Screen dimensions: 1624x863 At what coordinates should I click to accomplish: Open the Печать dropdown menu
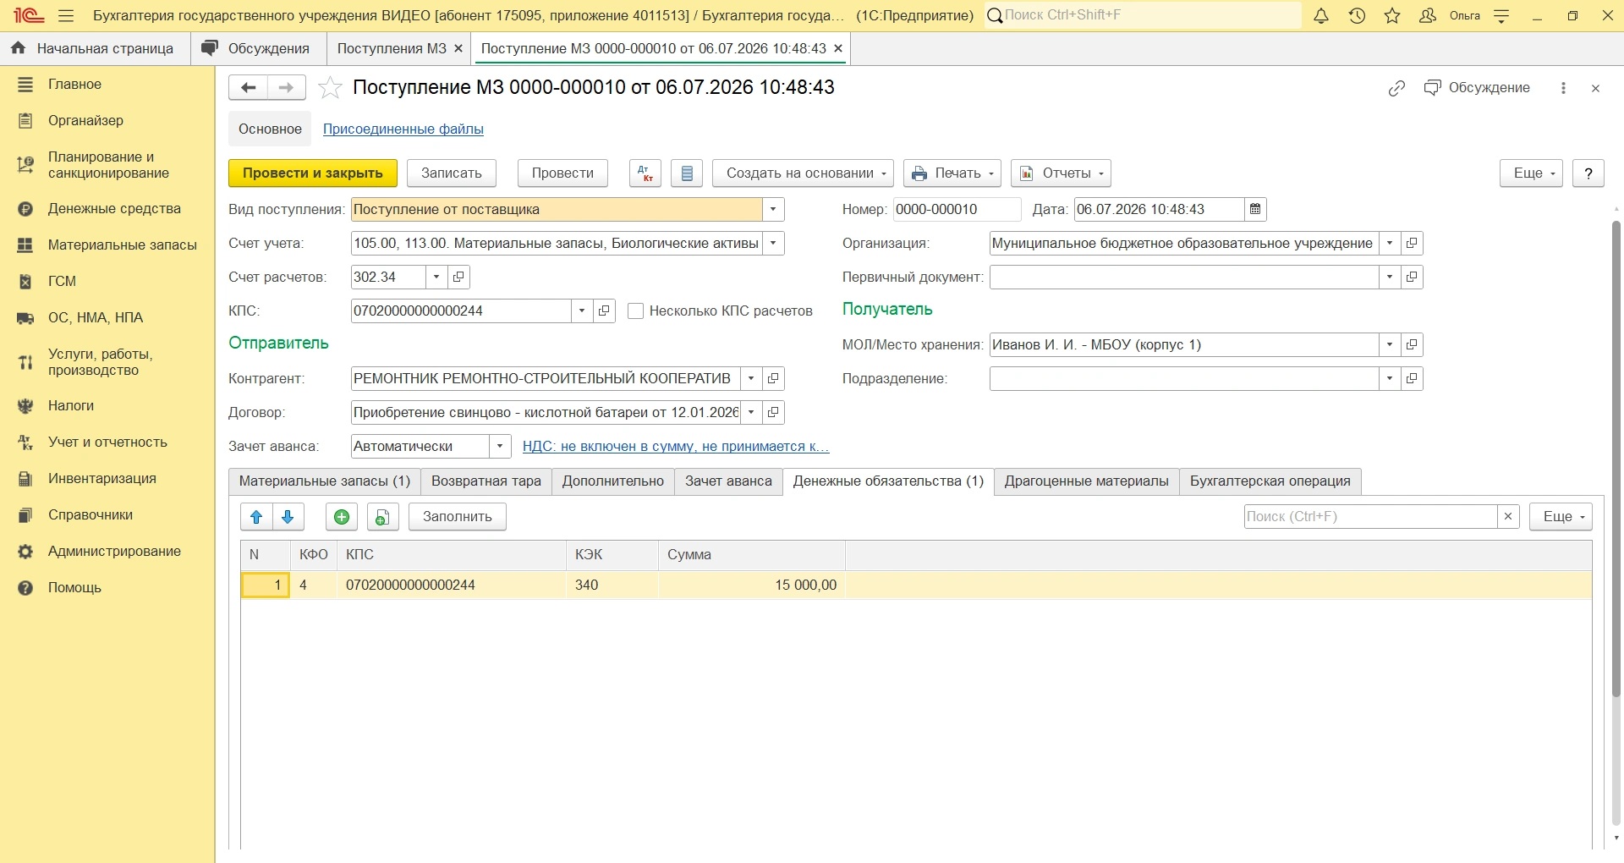pos(952,173)
